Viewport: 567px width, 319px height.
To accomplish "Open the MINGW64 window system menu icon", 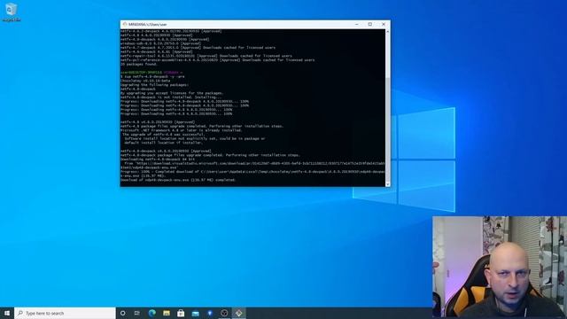I will [x=125, y=24].
